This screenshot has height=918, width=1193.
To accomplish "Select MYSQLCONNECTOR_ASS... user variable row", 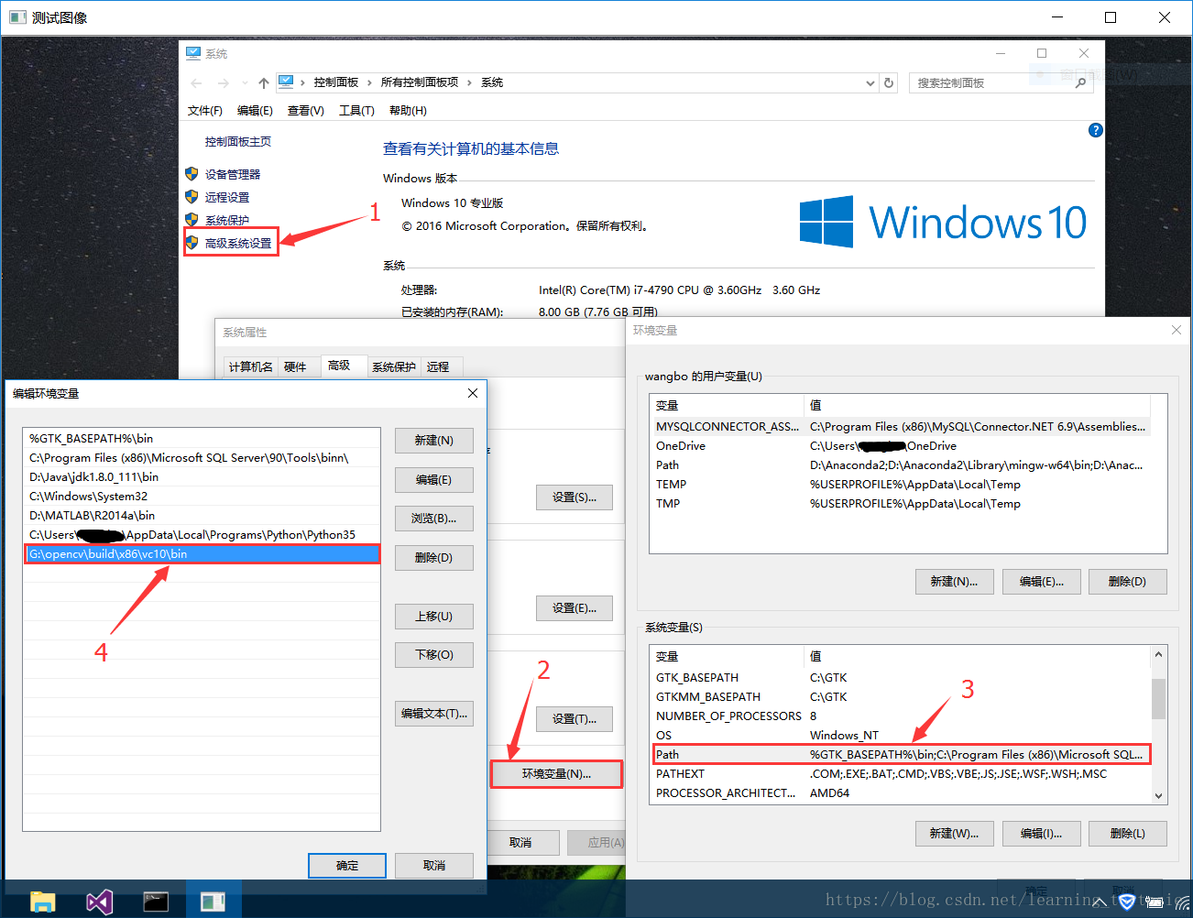I will coord(902,427).
